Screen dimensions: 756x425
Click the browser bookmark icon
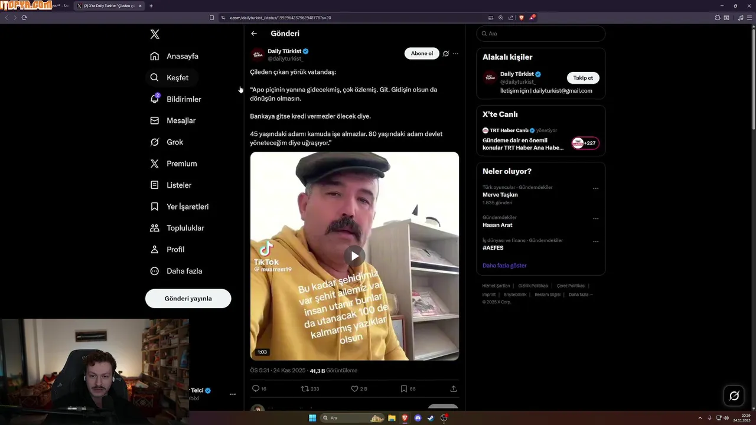[x=211, y=18]
